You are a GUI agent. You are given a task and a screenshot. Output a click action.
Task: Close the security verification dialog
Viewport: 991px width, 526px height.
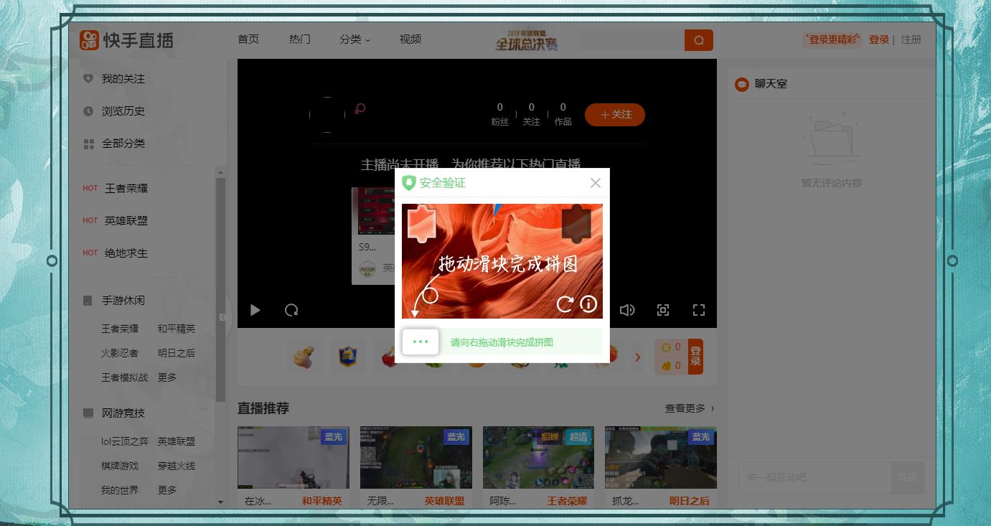point(596,183)
